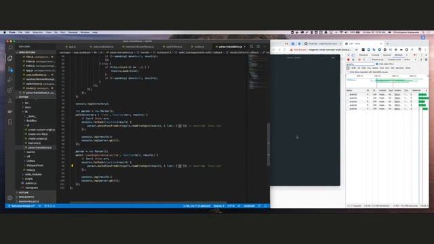This screenshot has width=434, height=244.
Task: Click the red record network log button
Action: [349, 60]
